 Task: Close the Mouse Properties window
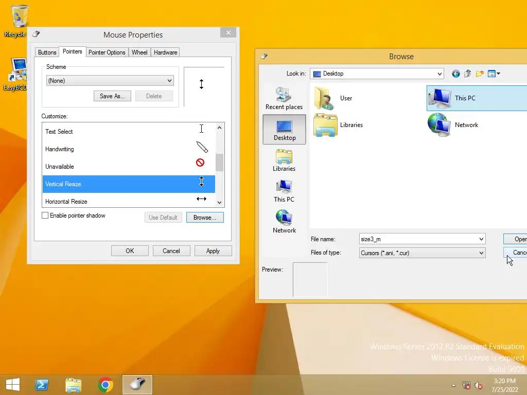point(228,32)
